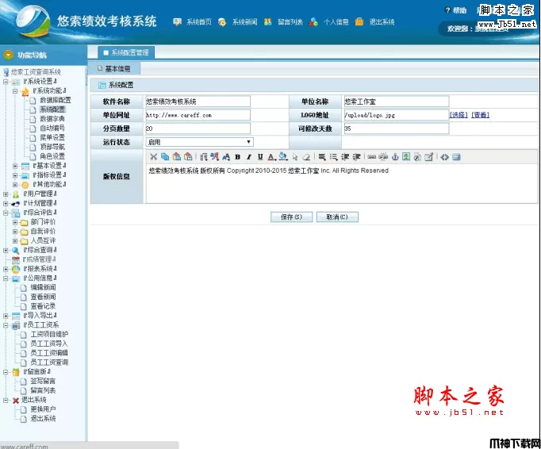Expand the 基本设置 tree node
This screenshot has width=541, height=449.
pos(16,166)
